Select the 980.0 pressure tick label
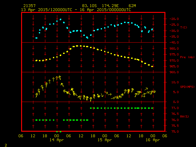Viewport: 196px width, 147px height. point(175,49)
